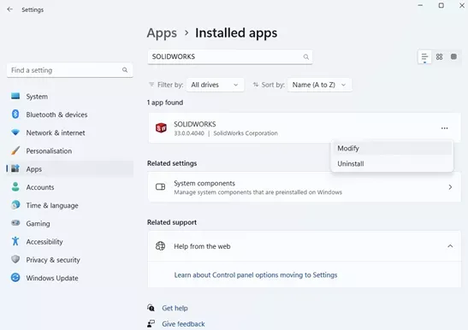
Task: Open the Get help link
Action: (x=175, y=308)
